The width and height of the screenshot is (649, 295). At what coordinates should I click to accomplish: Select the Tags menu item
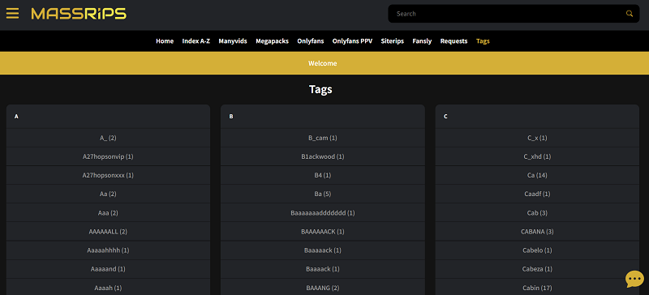click(483, 41)
